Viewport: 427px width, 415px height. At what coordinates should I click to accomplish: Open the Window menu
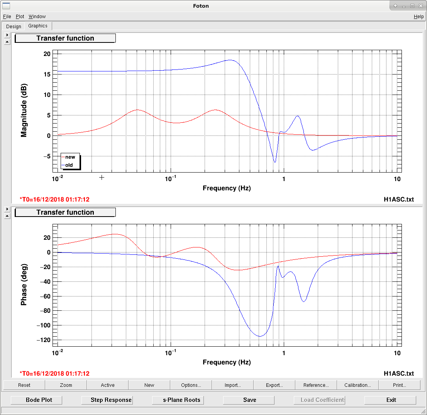(37, 17)
